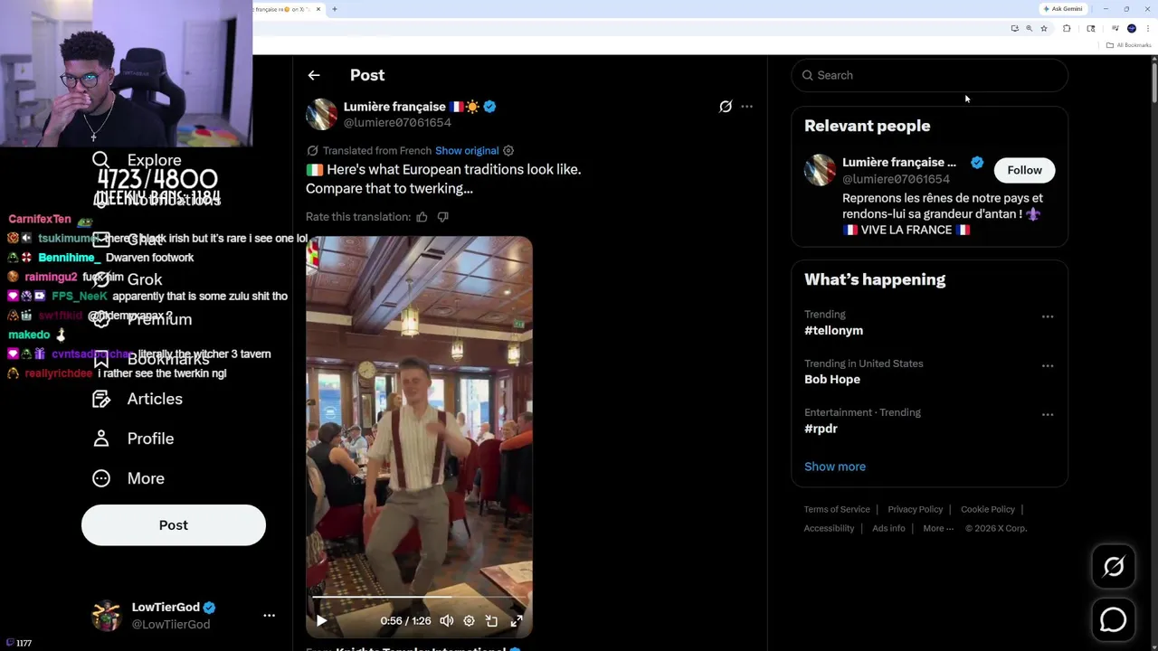
Task: Open the All Bookmarks folder
Action: (1129, 45)
